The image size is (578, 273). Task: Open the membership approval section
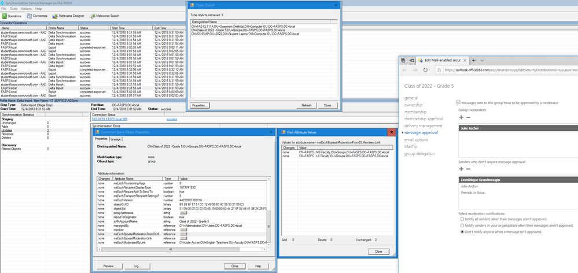pyautogui.click(x=424, y=119)
